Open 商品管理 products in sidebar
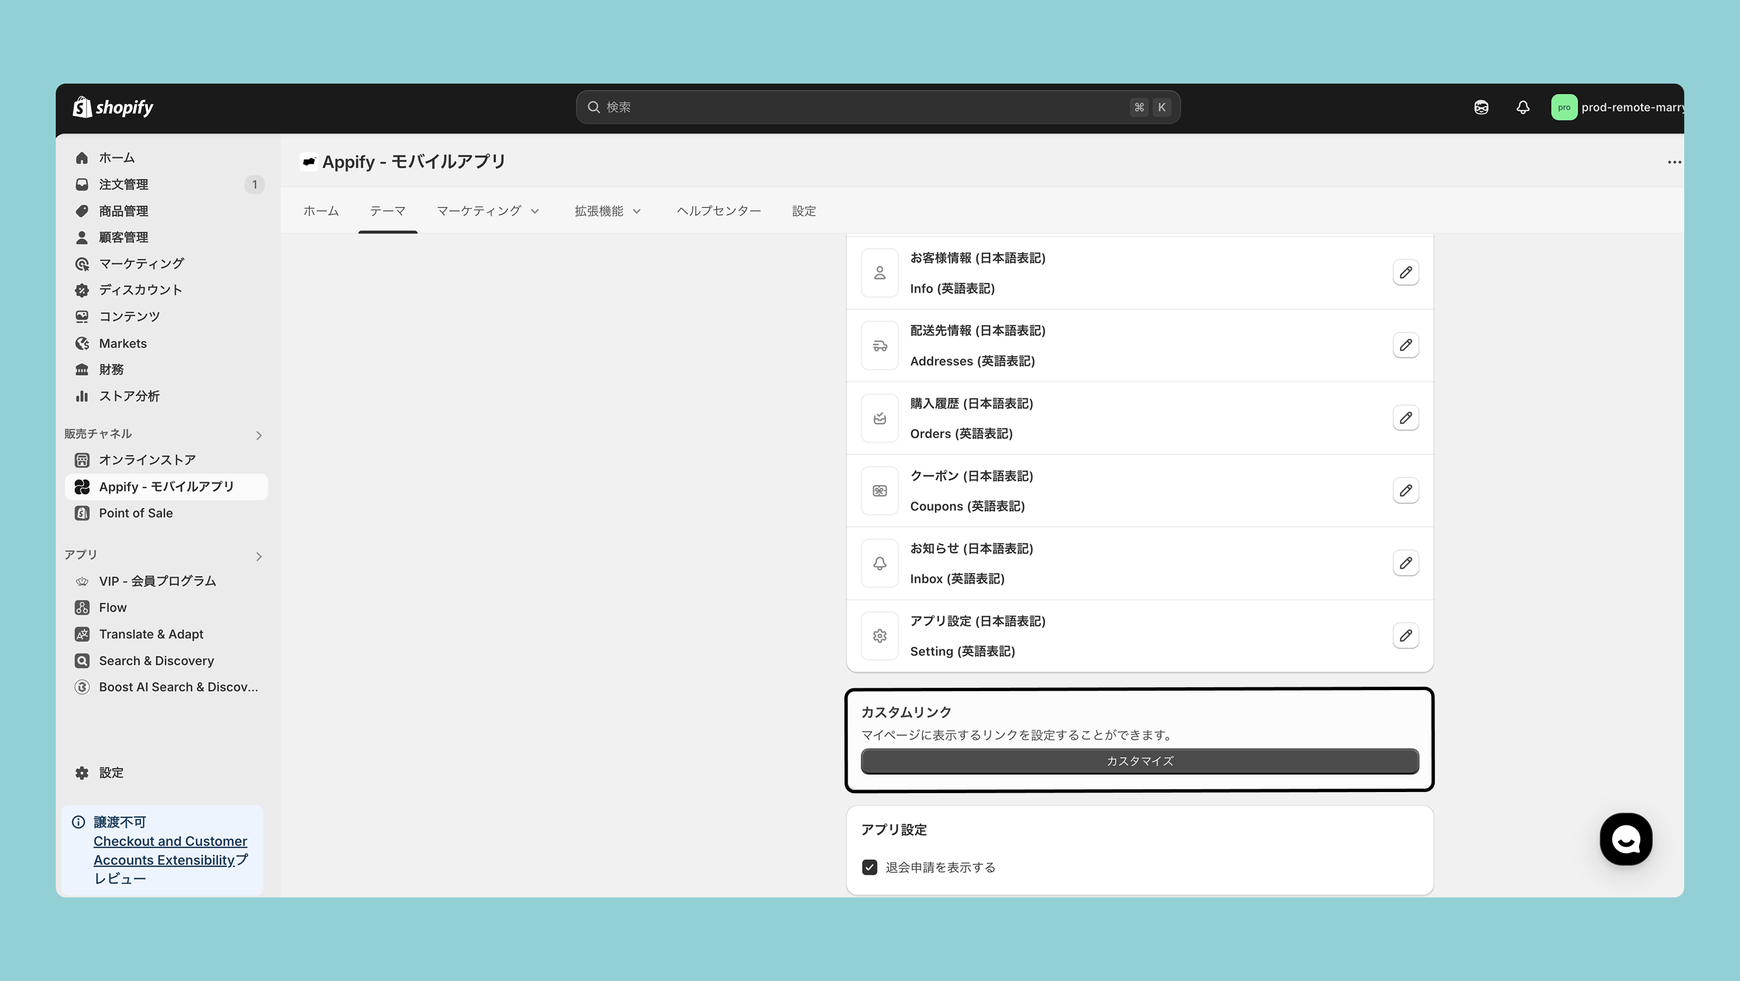The image size is (1740, 981). point(166,211)
